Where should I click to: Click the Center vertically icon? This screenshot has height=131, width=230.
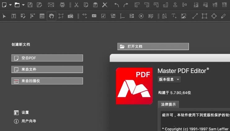coord(184,5)
